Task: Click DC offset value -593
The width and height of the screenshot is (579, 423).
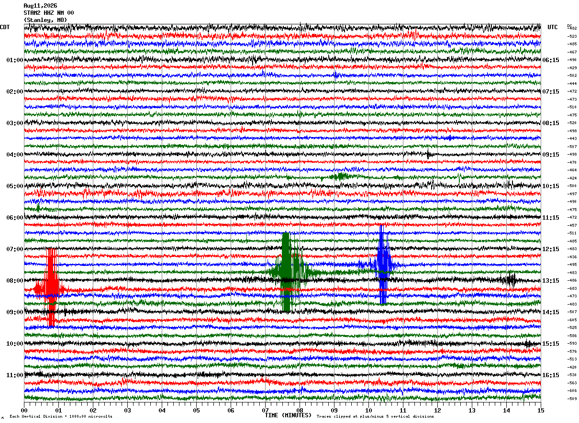Action: point(572,343)
